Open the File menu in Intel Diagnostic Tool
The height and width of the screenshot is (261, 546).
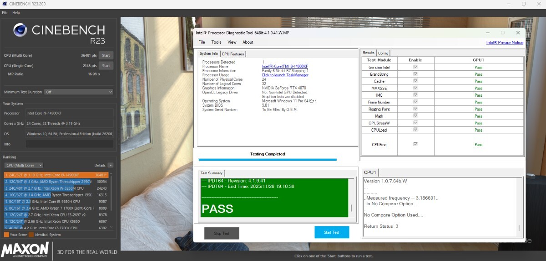202,42
